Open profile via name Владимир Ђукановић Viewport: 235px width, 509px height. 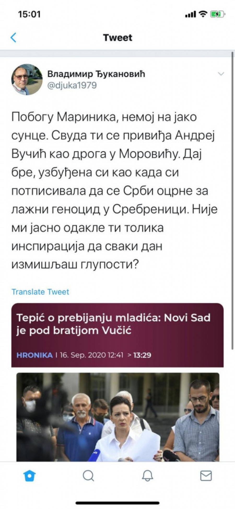pyautogui.click(x=96, y=74)
